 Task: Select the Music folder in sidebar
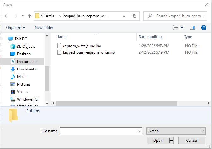pos(22,77)
